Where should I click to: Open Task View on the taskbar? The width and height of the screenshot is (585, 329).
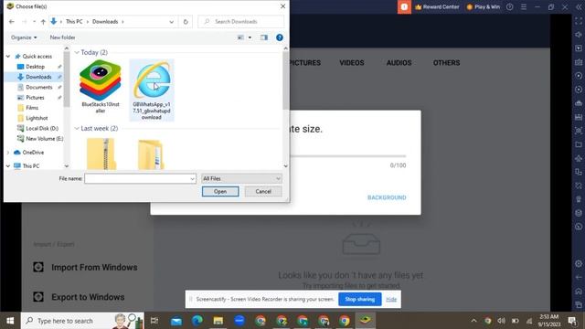(x=154, y=321)
